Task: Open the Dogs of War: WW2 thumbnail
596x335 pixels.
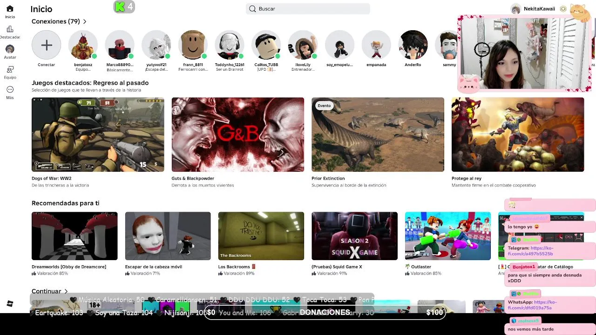Action: click(x=98, y=134)
